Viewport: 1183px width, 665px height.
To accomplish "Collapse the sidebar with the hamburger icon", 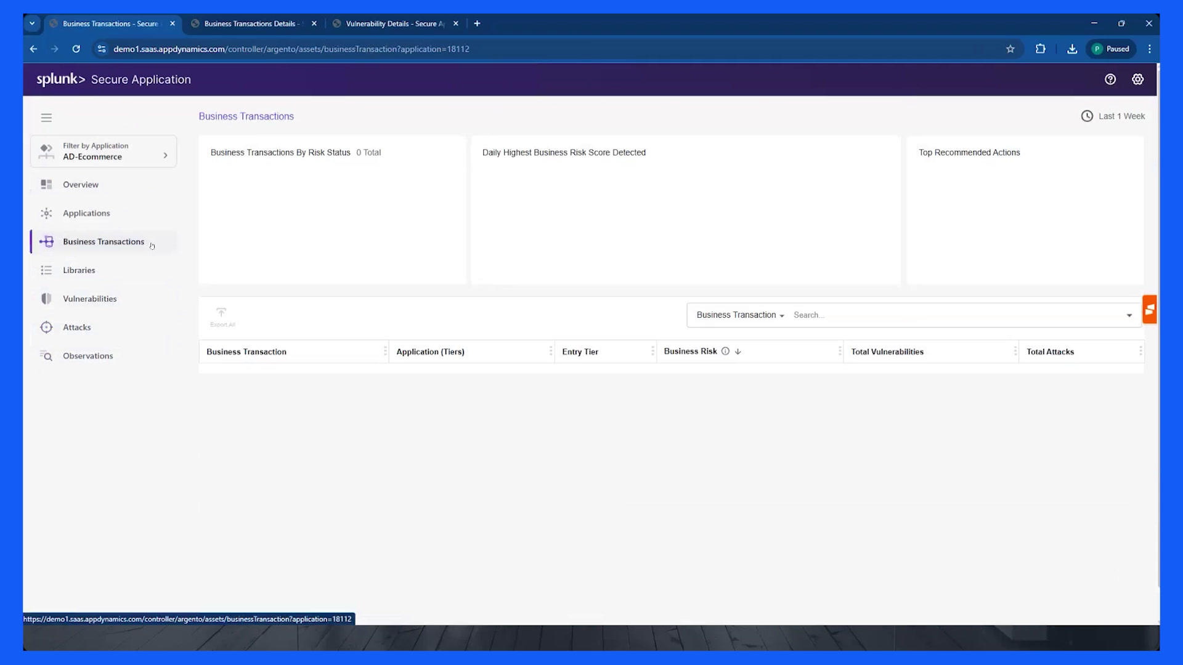I will pos(46,118).
